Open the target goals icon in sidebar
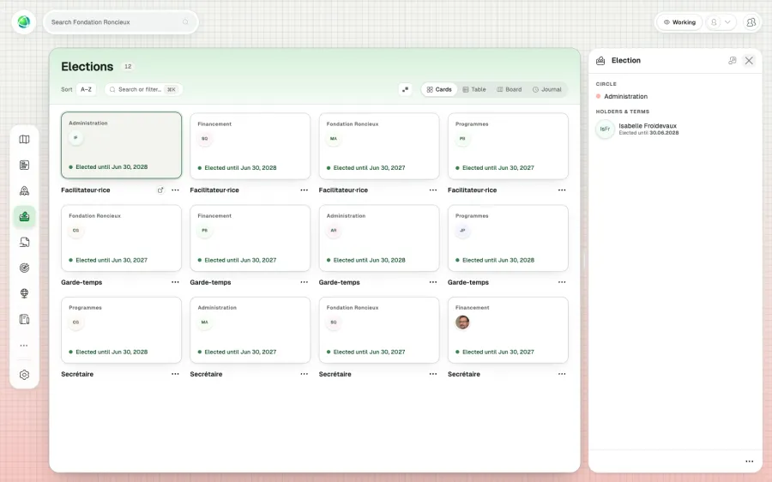 pyautogui.click(x=24, y=268)
